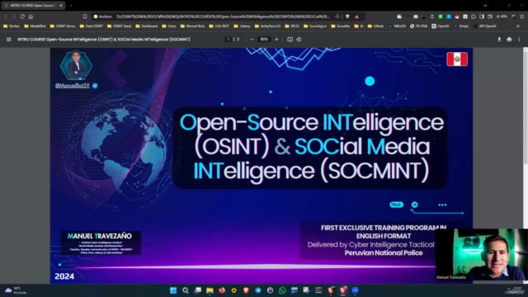Click the arrow circle beside Next
Viewport: 528px width, 297px height.
[x=414, y=205]
